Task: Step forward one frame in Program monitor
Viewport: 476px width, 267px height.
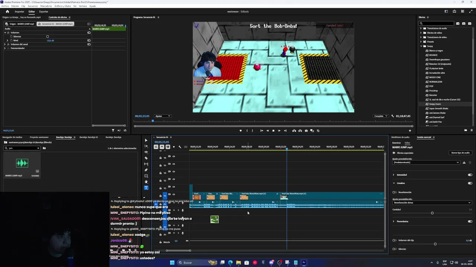Action: click(279, 131)
